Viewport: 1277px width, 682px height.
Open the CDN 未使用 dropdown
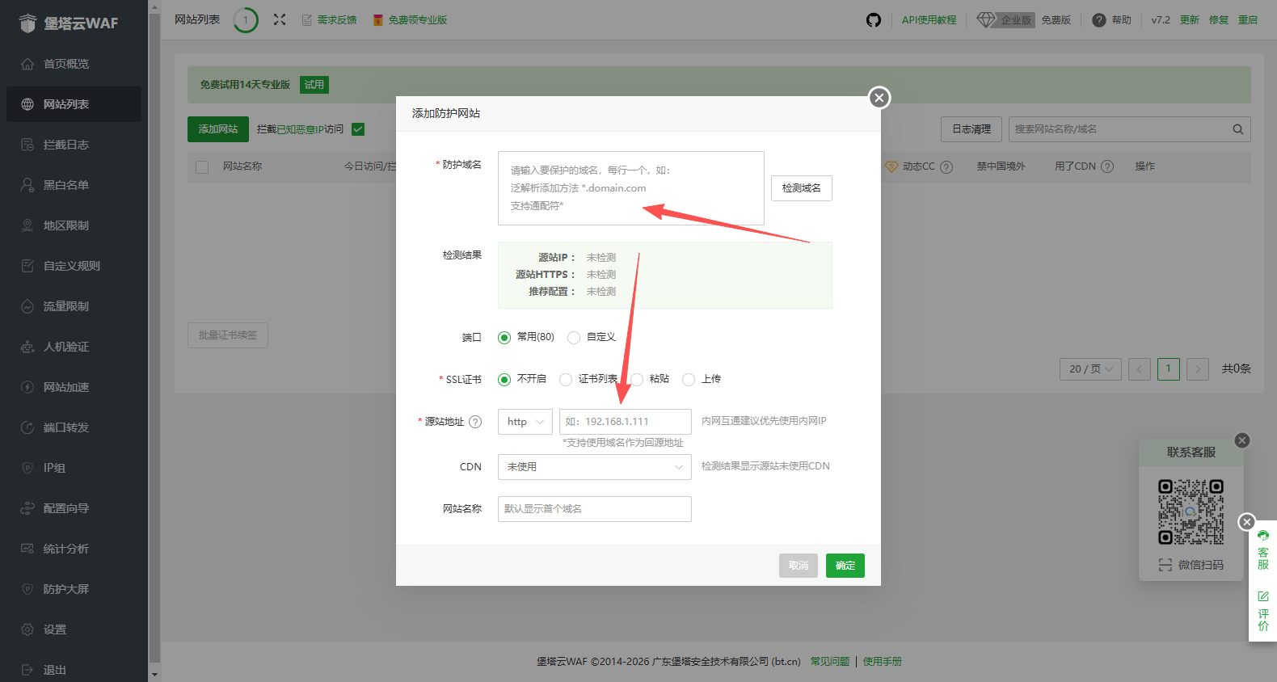[x=595, y=467]
